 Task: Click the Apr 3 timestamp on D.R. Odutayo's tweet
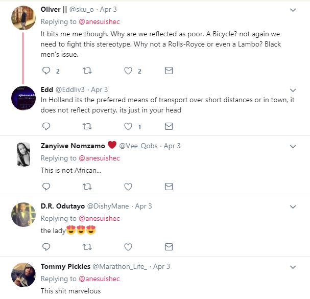[x=144, y=206]
